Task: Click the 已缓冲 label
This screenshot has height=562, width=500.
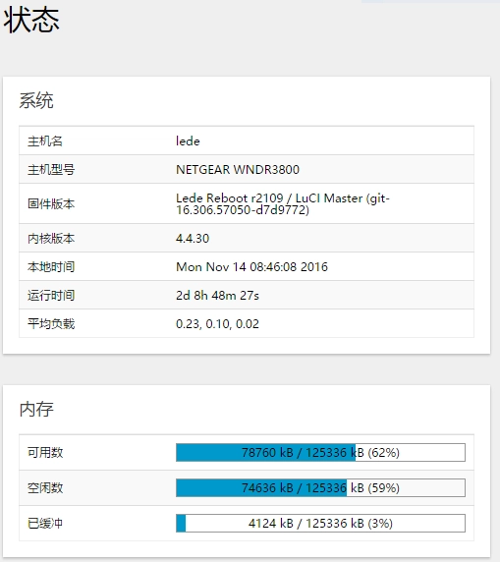Action: click(x=45, y=524)
